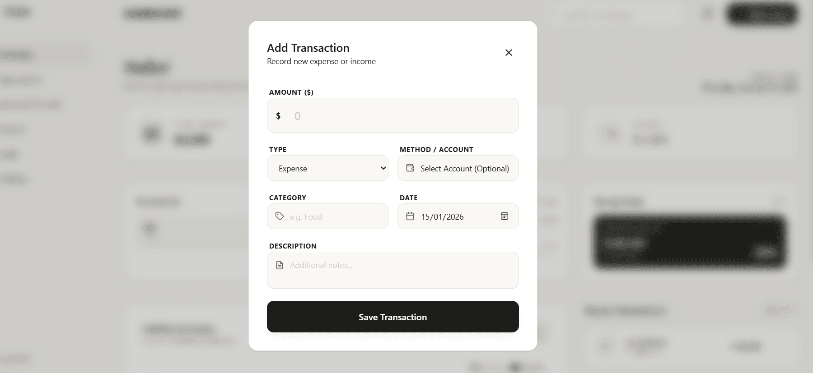Click the DESCRIPTION field label
Image resolution: width=813 pixels, height=373 pixels.
coord(293,246)
